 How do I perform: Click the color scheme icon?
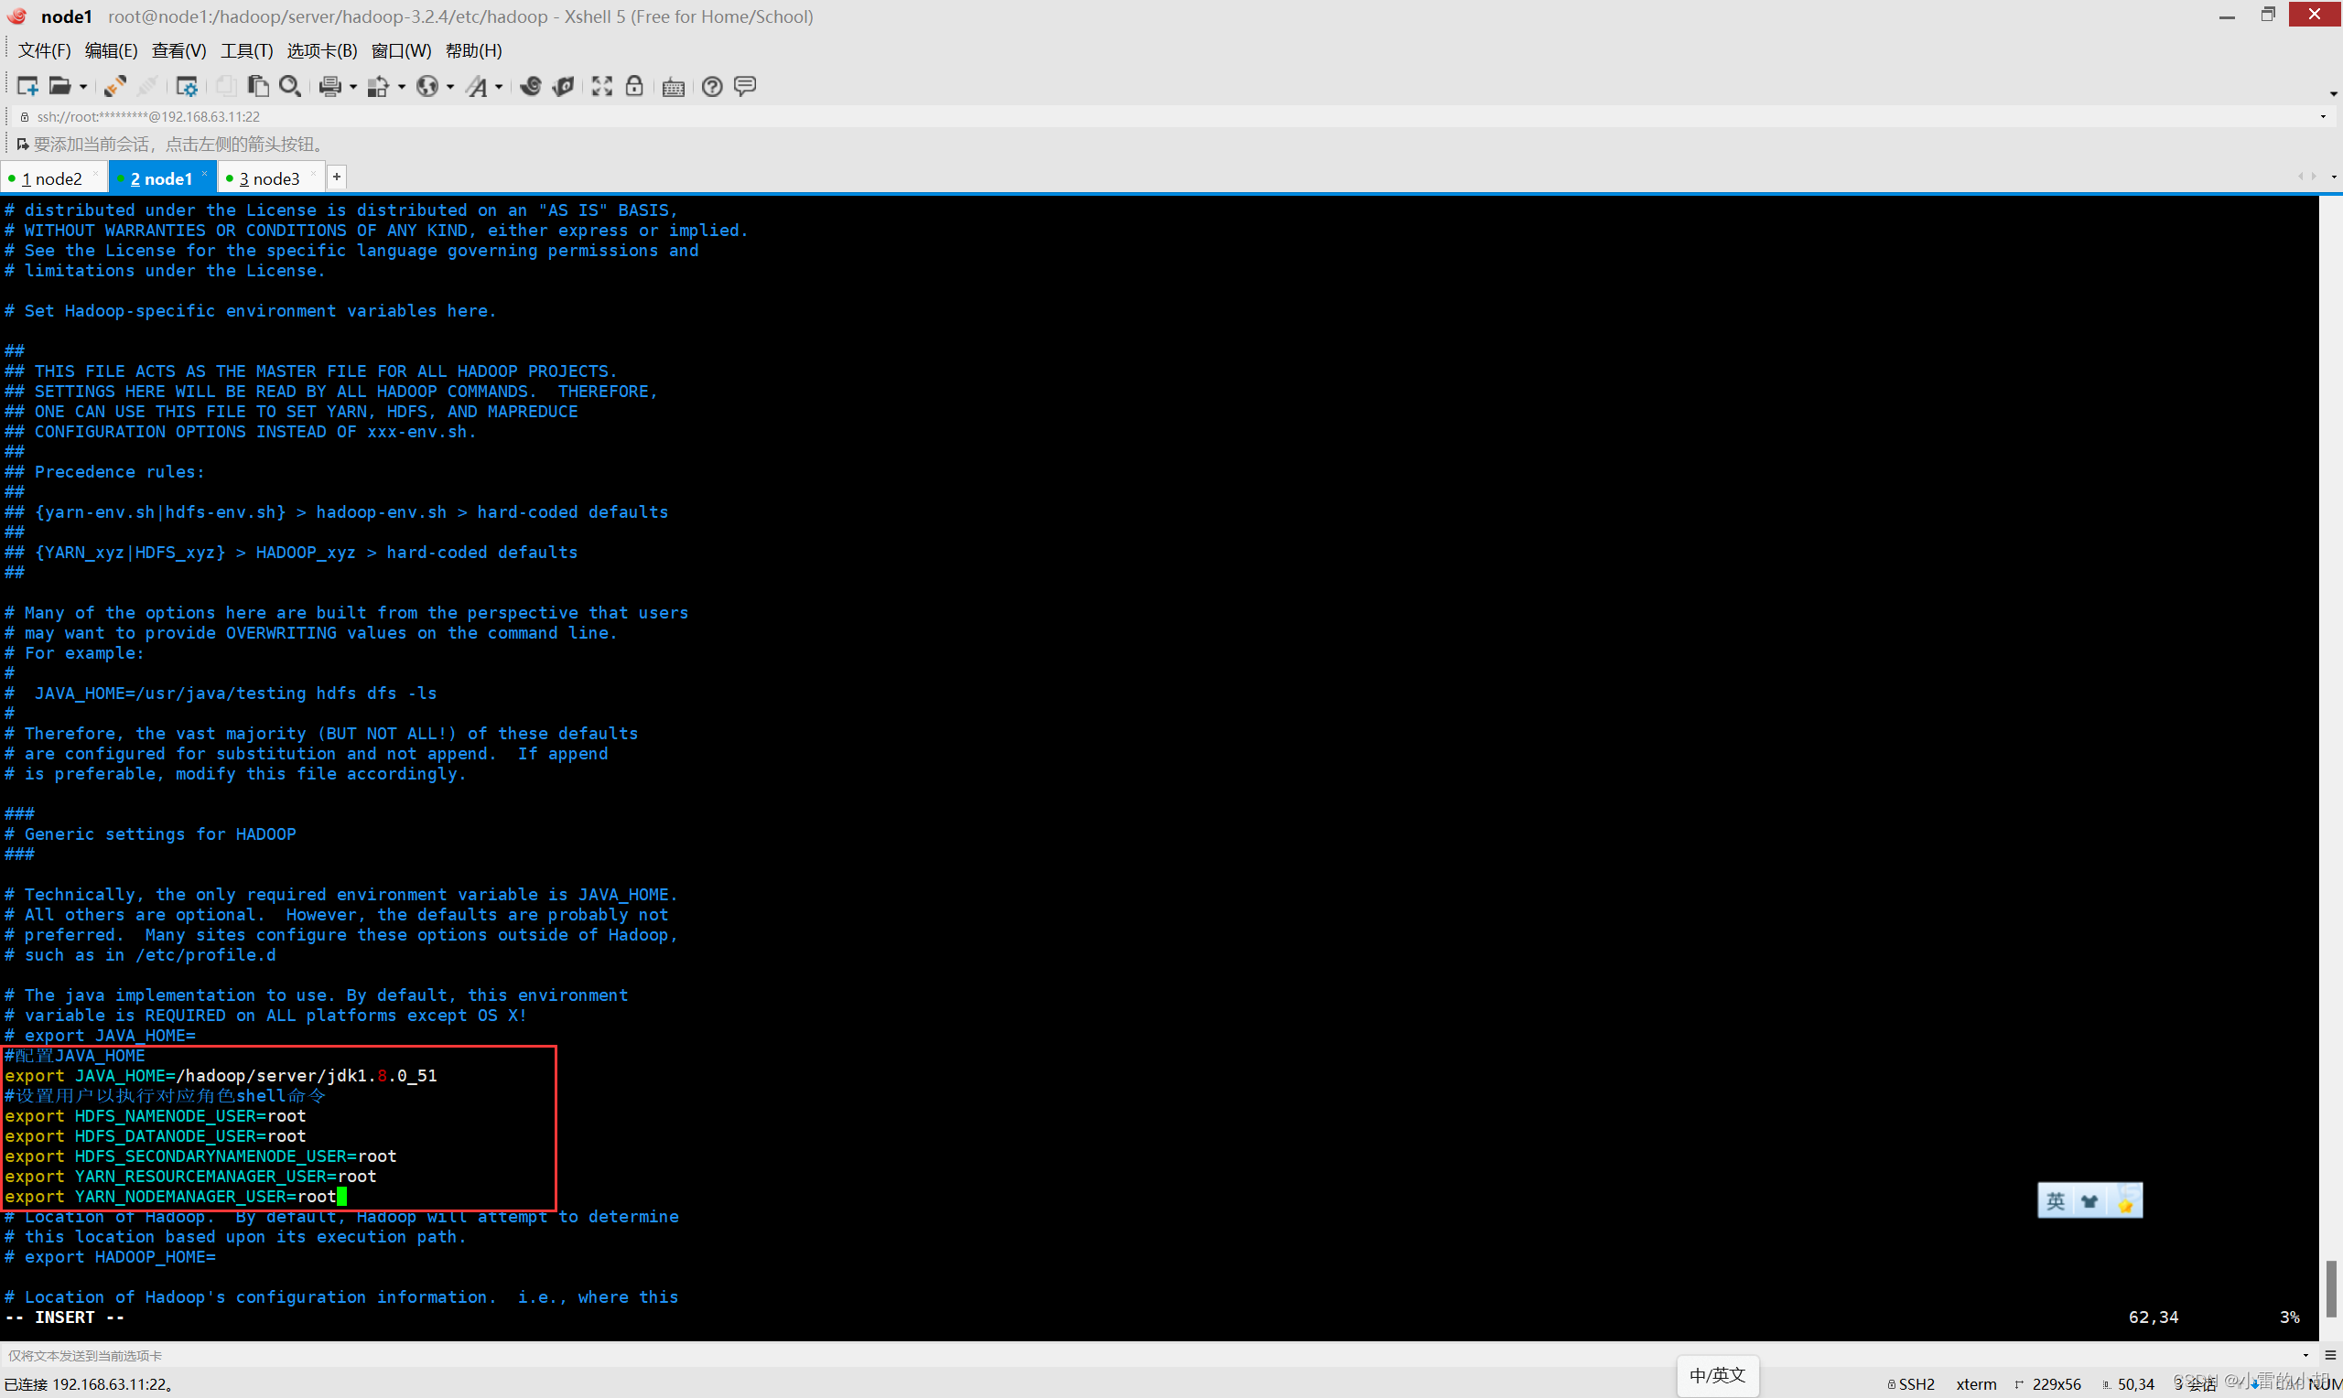(378, 87)
